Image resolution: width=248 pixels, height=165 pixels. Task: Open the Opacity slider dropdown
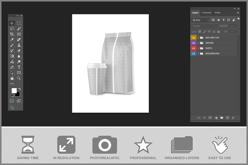pos(238,26)
